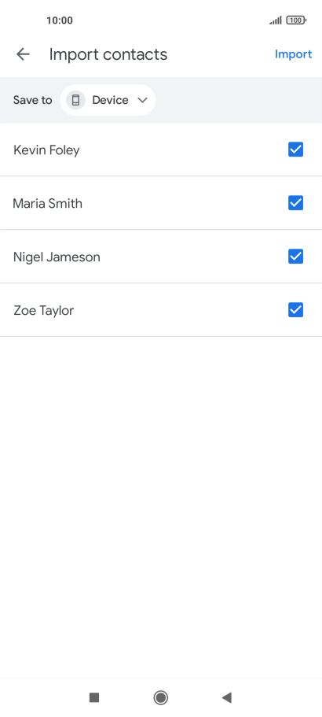Uncheck the Nigel Jameson checkbox

tap(295, 257)
